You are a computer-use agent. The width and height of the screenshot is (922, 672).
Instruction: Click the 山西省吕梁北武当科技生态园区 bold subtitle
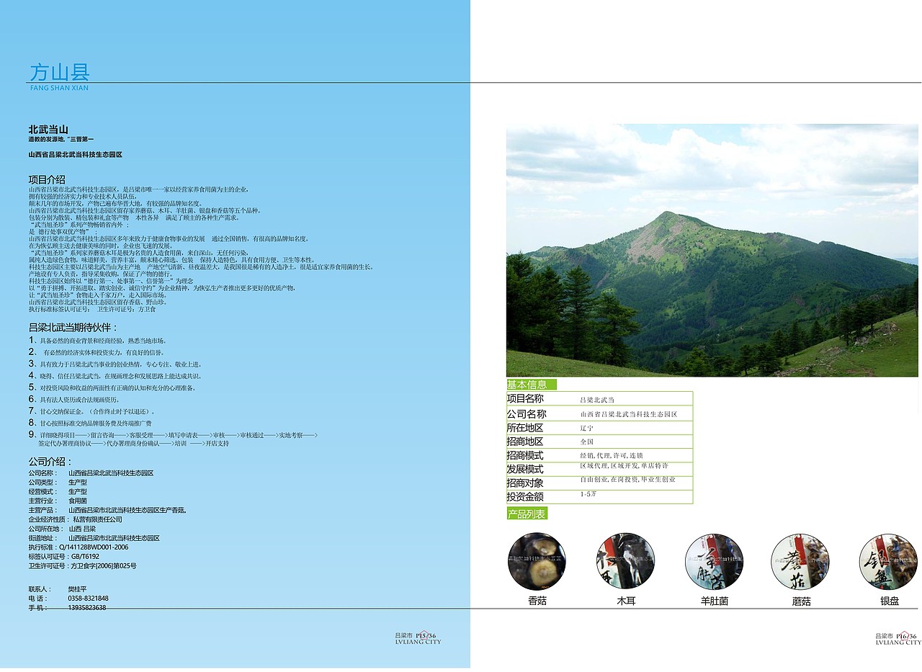click(x=76, y=155)
